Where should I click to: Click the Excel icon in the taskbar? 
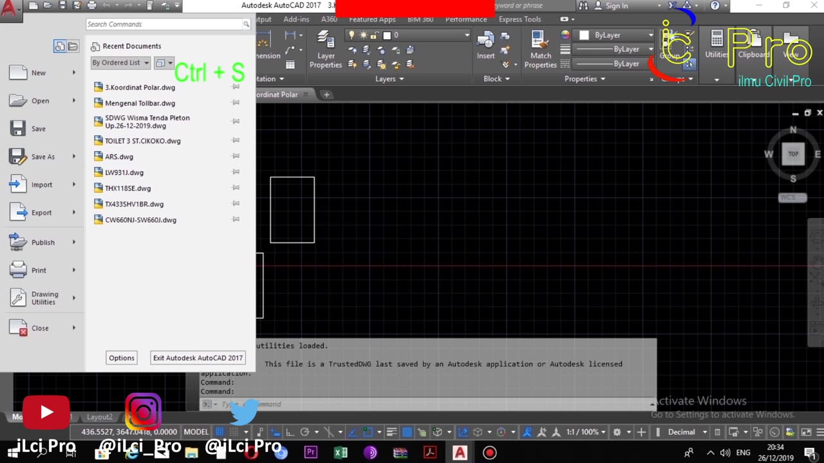pyautogui.click(x=341, y=453)
